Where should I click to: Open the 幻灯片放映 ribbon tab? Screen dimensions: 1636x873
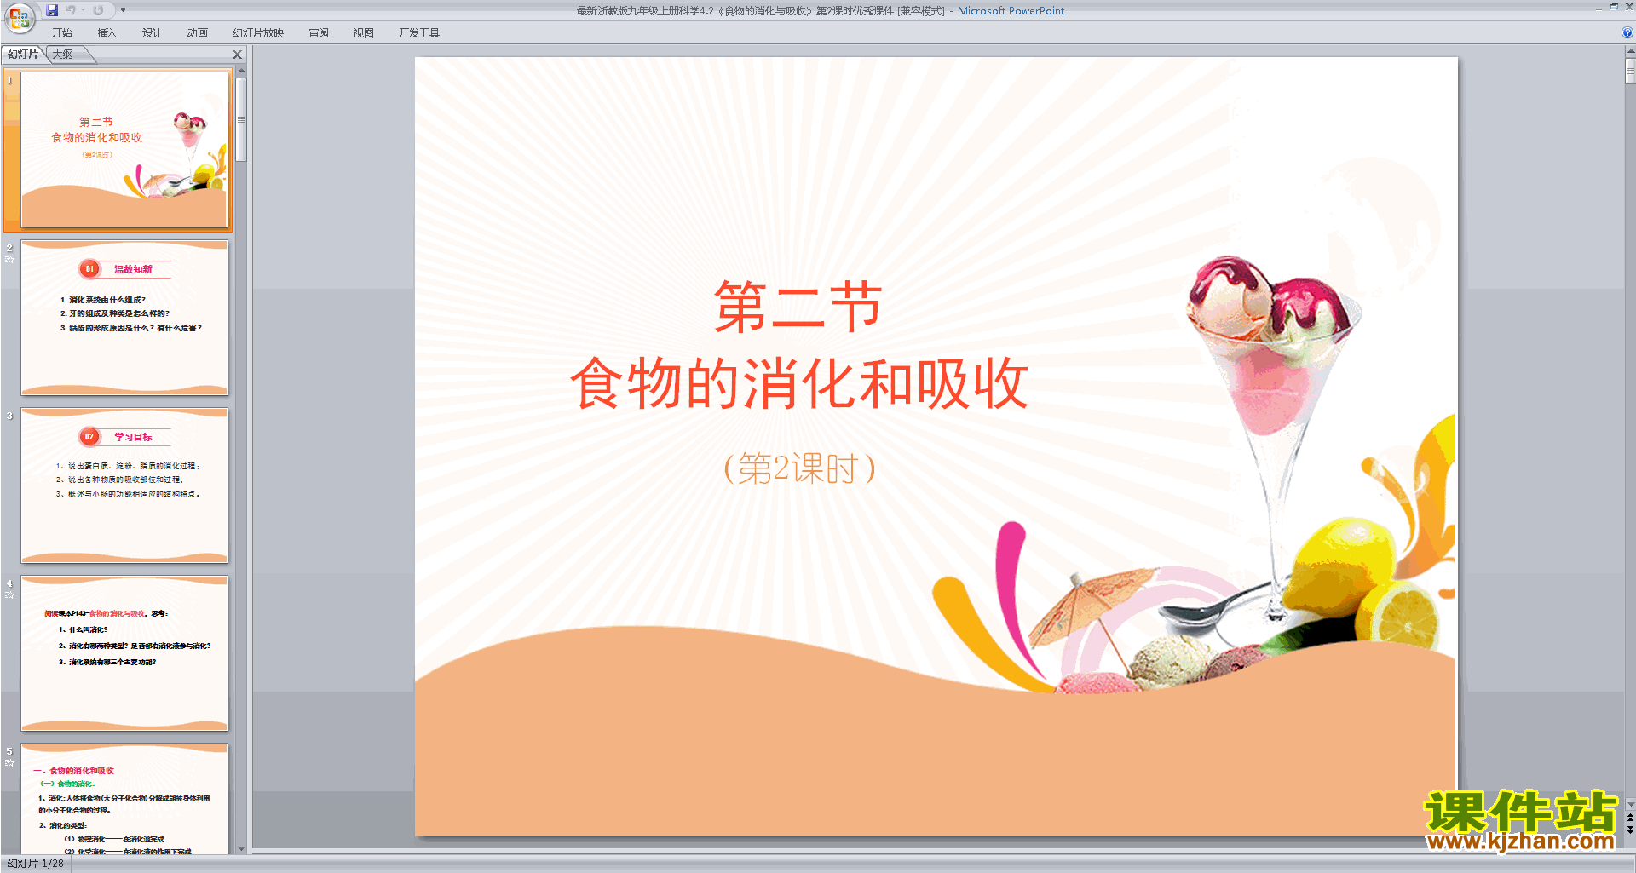pos(257,33)
